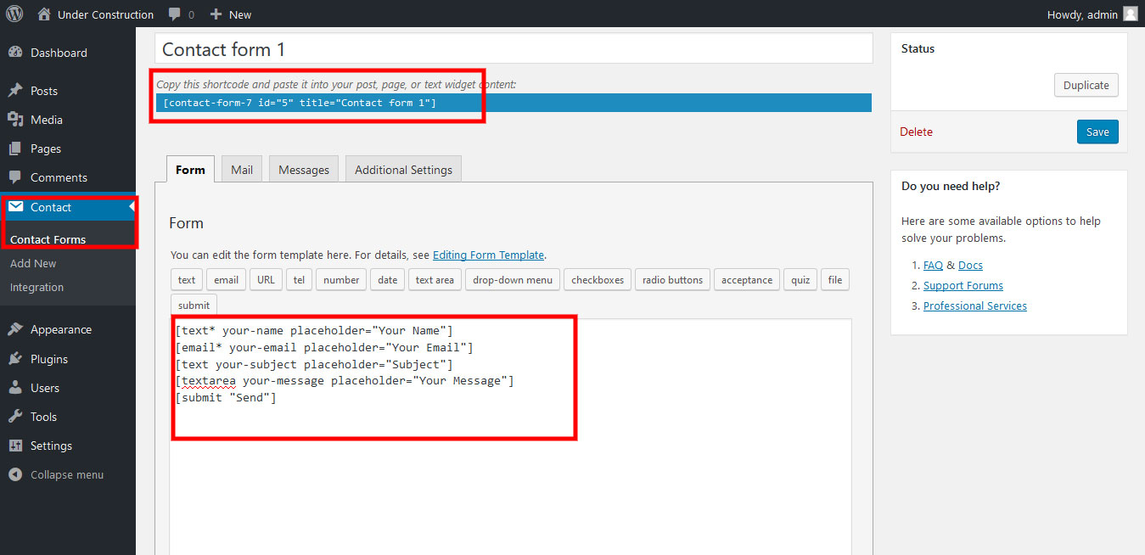Viewport: 1145px width, 555px height.
Task: Switch to the Mail tab
Action: click(x=242, y=169)
